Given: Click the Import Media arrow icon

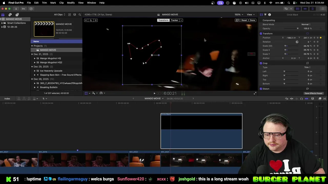Looking at the screenshot, I should point(16,9).
